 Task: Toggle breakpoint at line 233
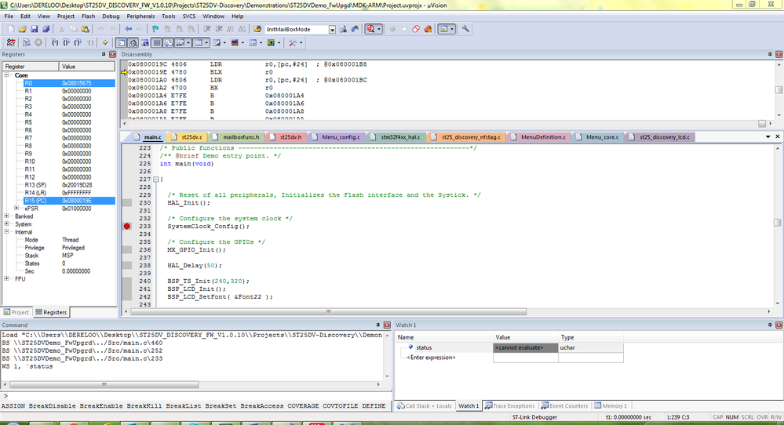click(127, 227)
